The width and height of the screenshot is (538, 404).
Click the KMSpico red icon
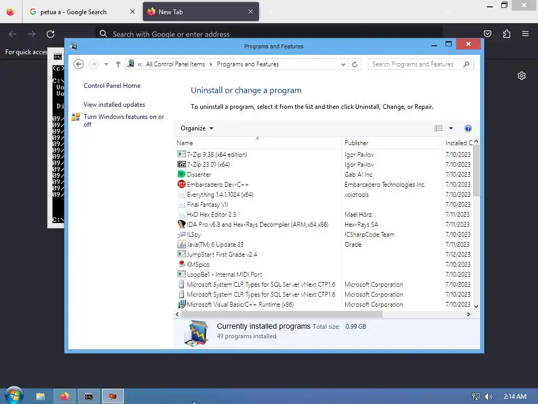(x=181, y=264)
